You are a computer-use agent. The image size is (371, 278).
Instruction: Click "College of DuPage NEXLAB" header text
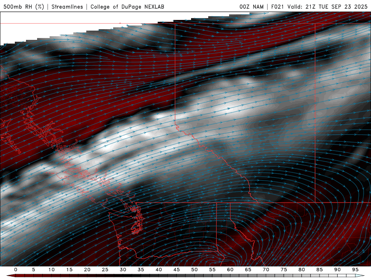pyautogui.click(x=127, y=6)
